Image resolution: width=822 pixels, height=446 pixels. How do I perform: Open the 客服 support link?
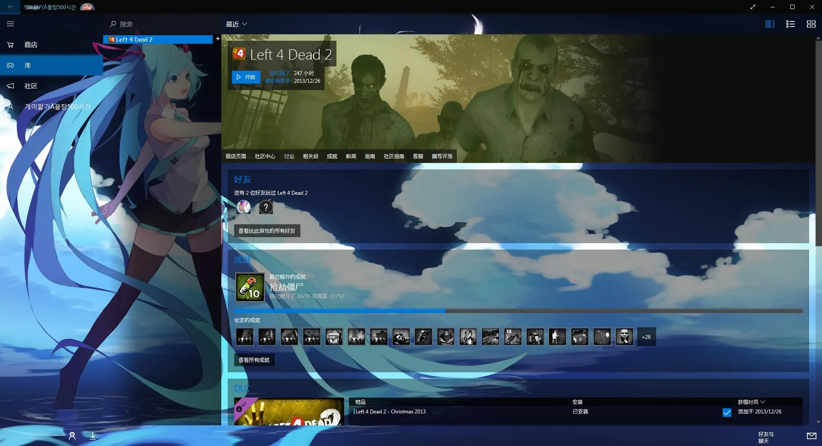click(418, 157)
